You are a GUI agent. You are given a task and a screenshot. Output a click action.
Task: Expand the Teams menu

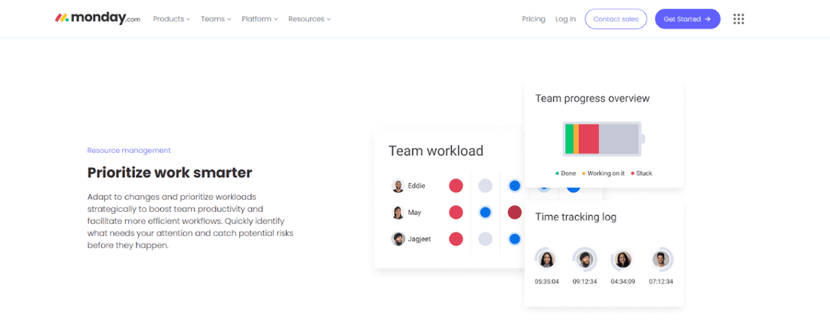pyautogui.click(x=216, y=19)
